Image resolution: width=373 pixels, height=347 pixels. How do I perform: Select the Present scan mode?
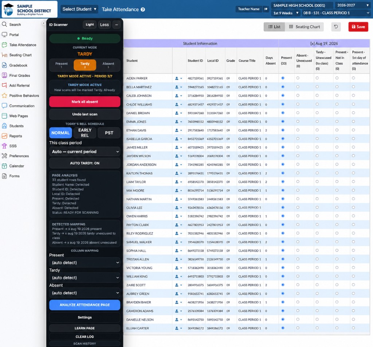61,65
